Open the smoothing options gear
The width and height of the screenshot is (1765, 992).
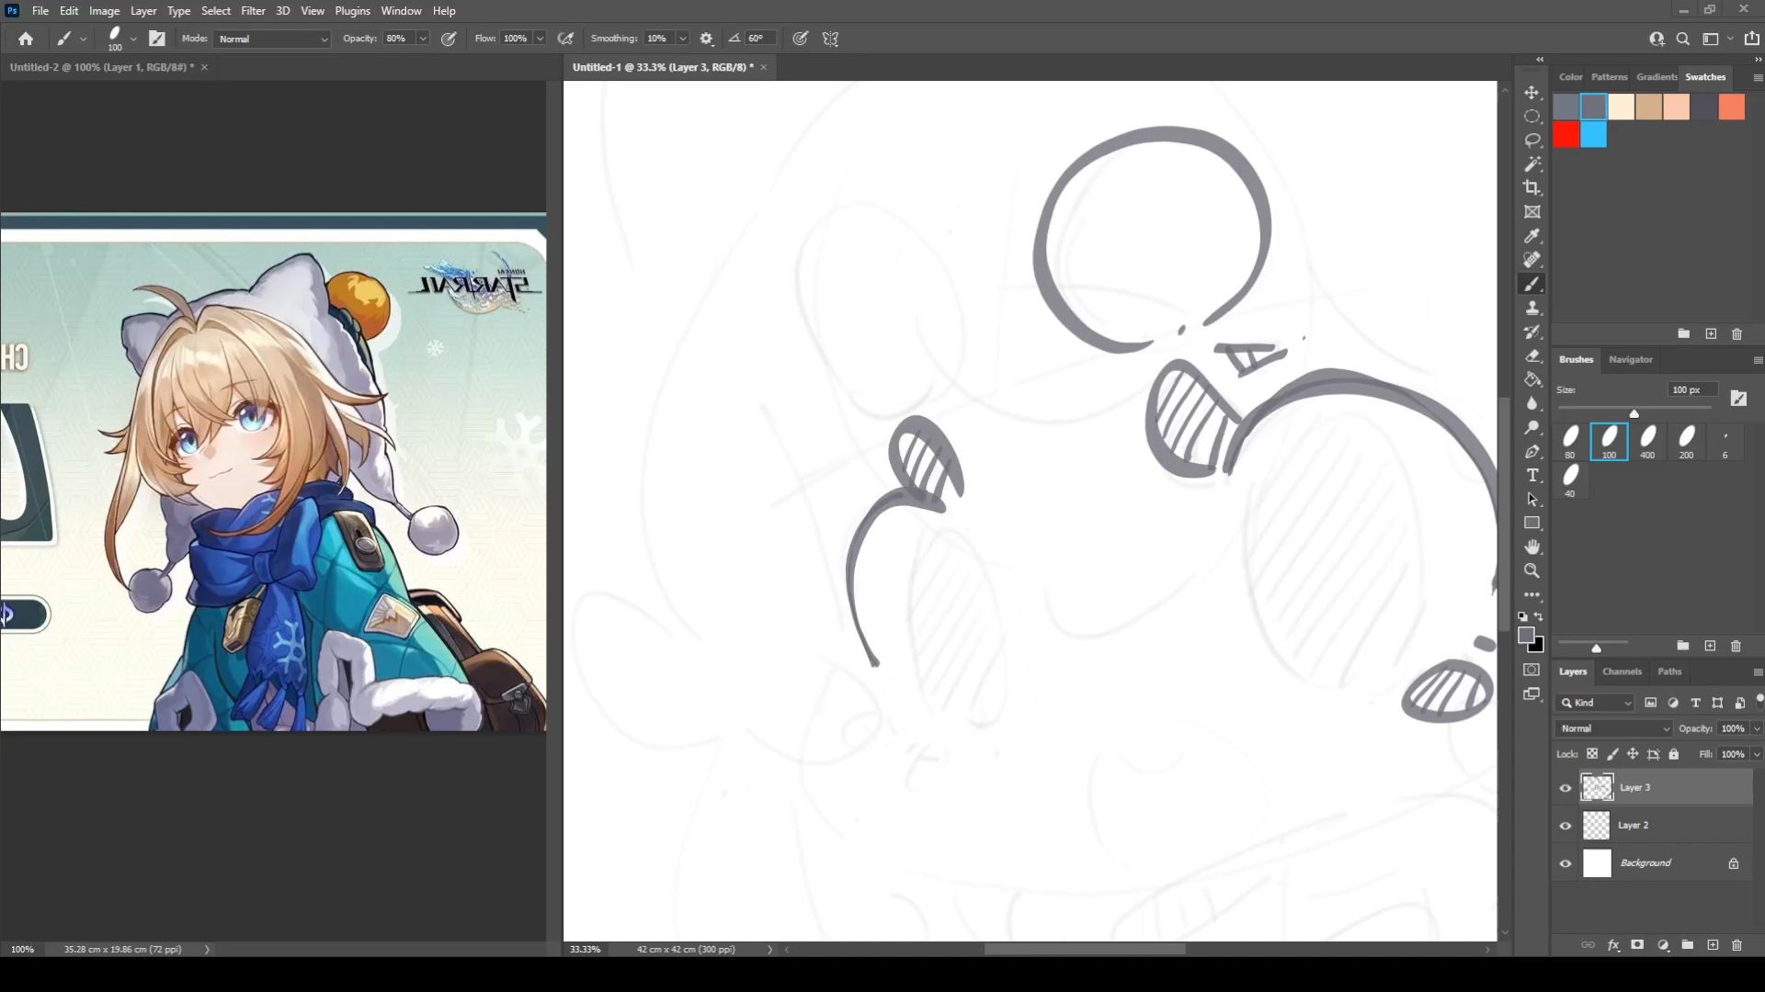click(706, 39)
